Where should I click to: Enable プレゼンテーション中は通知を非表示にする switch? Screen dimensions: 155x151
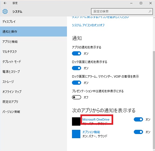tap(77, 97)
